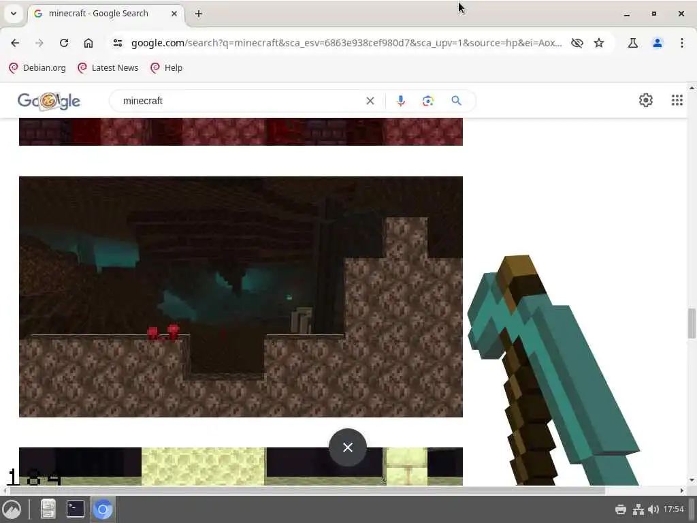Screen dimensions: 697x523
Task: Click the red mushrooms in the Nether scene
Action: click(163, 332)
